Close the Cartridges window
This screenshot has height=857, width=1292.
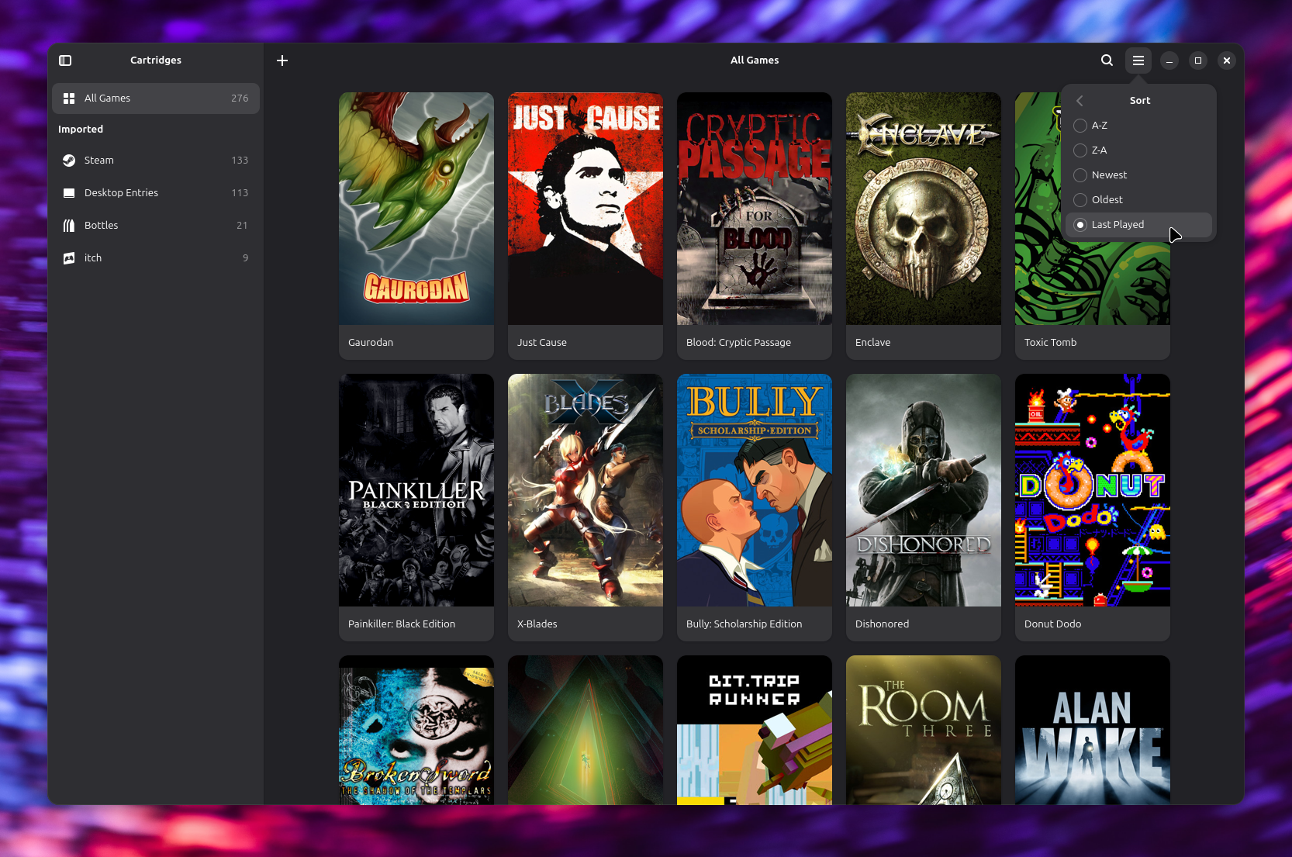point(1227,60)
